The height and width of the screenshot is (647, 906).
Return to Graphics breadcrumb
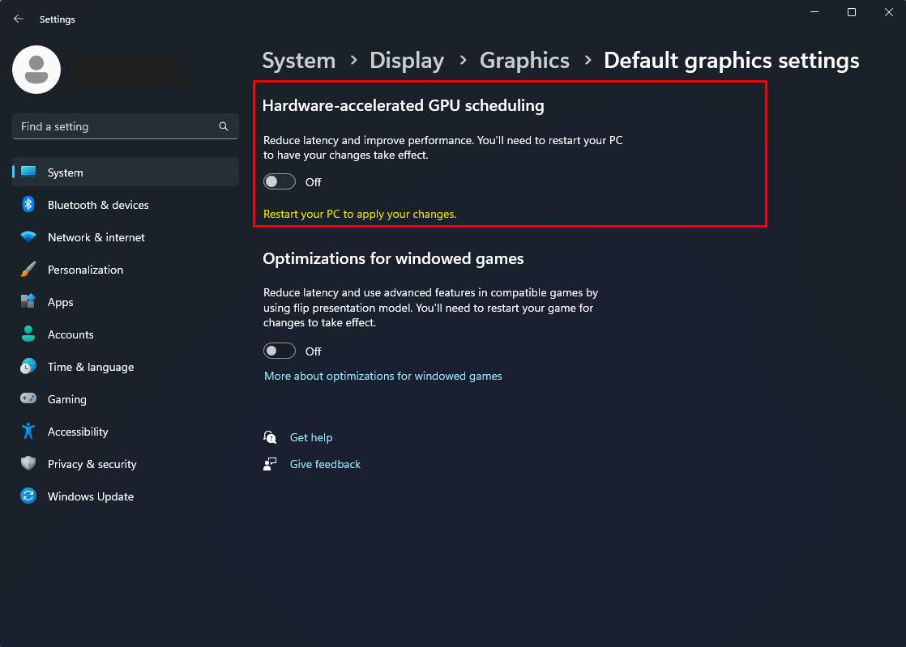point(524,61)
